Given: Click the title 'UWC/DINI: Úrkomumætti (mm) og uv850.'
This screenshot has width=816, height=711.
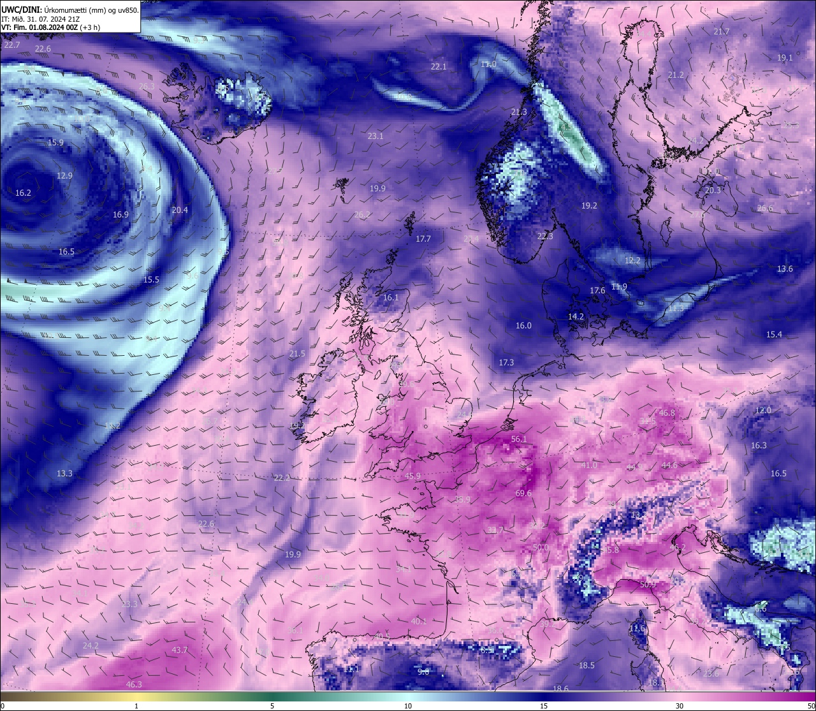Looking at the screenshot, I should pyautogui.click(x=69, y=10).
